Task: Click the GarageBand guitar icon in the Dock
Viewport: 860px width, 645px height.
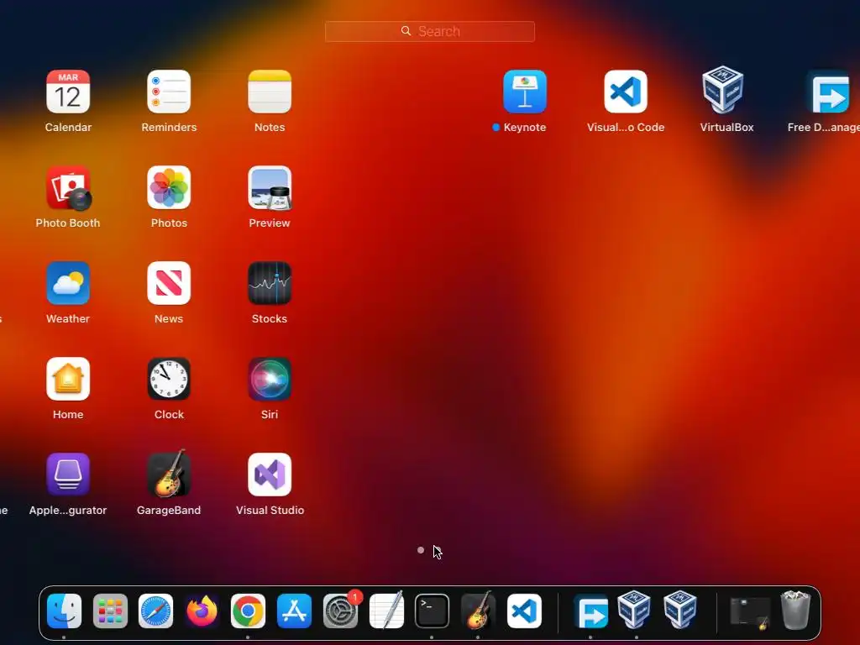Action: coord(478,610)
